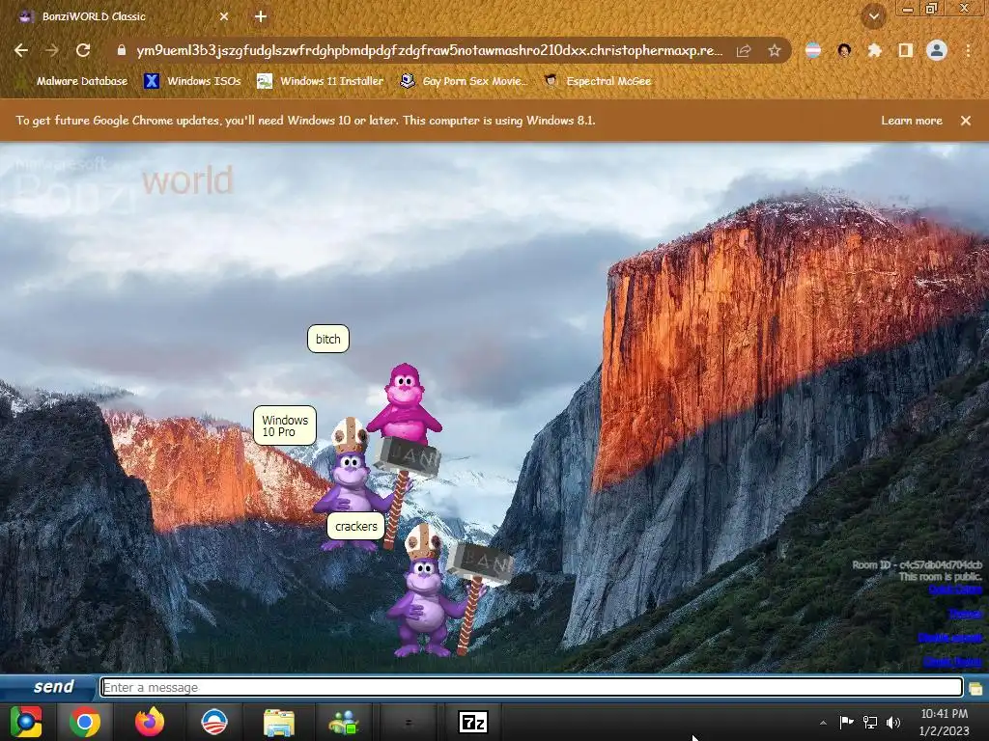Open 7-Zip from the taskbar

click(473, 722)
